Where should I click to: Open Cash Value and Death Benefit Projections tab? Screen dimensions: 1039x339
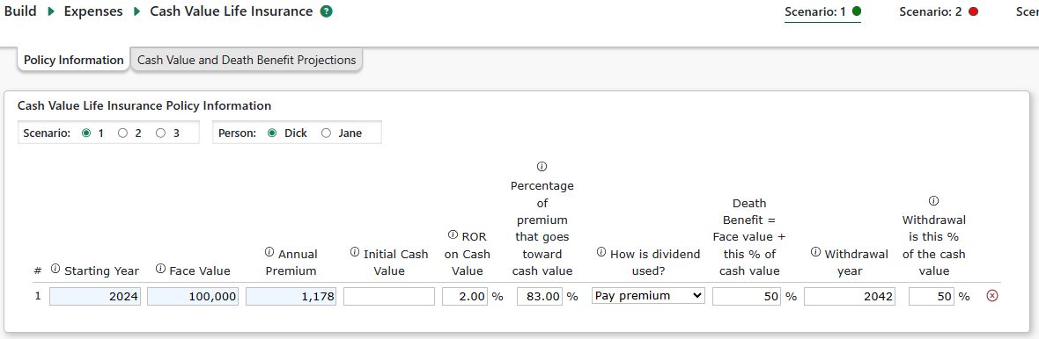(247, 60)
